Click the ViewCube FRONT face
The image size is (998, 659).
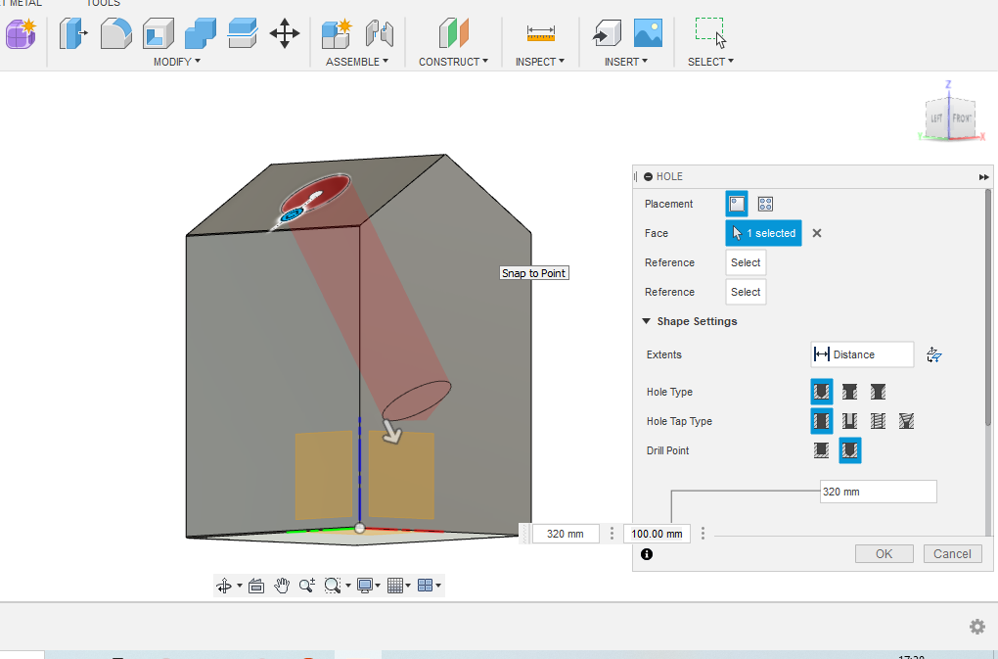click(962, 118)
